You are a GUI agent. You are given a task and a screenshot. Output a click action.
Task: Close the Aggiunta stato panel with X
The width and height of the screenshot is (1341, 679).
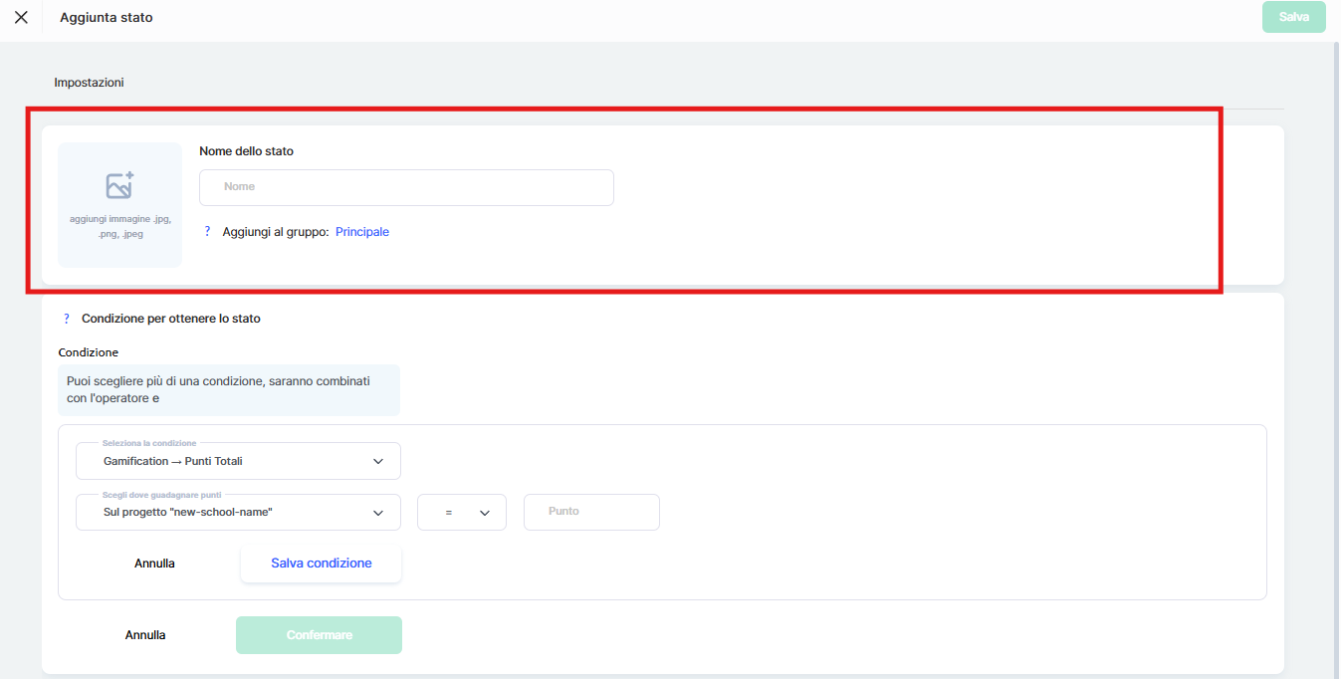[x=21, y=17]
